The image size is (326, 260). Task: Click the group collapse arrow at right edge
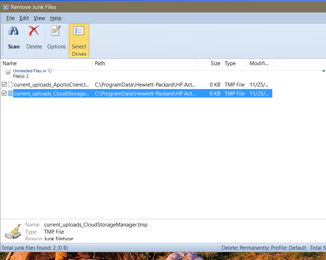(324, 71)
